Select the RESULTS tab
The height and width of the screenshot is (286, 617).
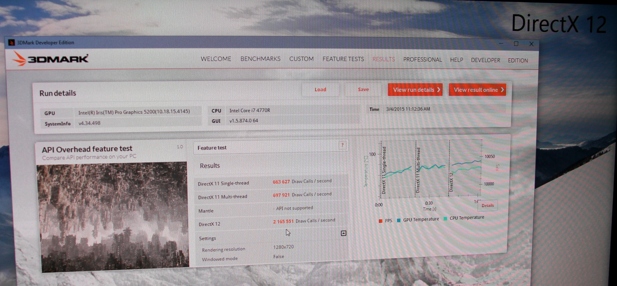384,59
